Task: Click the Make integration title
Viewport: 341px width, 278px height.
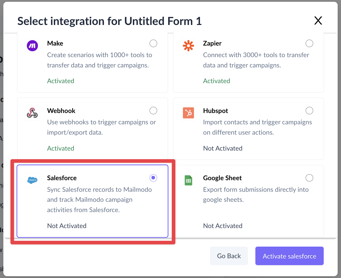Action: (x=55, y=43)
